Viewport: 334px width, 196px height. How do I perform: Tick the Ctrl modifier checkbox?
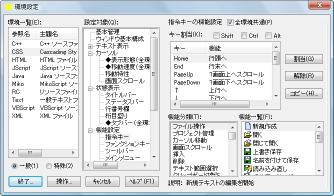[243, 35]
